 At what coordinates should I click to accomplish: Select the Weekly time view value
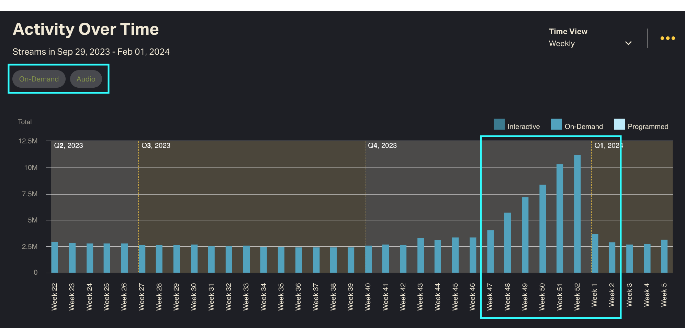(562, 44)
